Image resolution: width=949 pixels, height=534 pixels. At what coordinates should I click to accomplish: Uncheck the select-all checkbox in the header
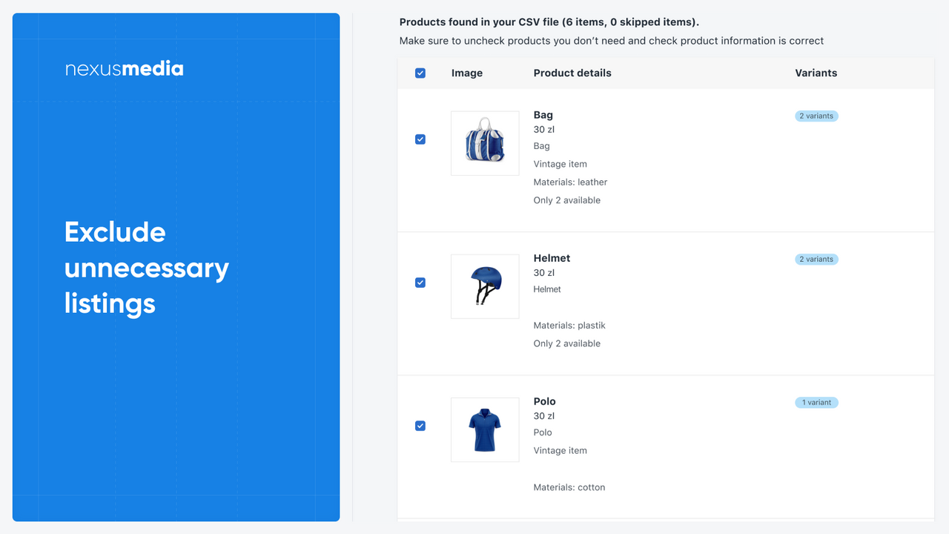420,73
